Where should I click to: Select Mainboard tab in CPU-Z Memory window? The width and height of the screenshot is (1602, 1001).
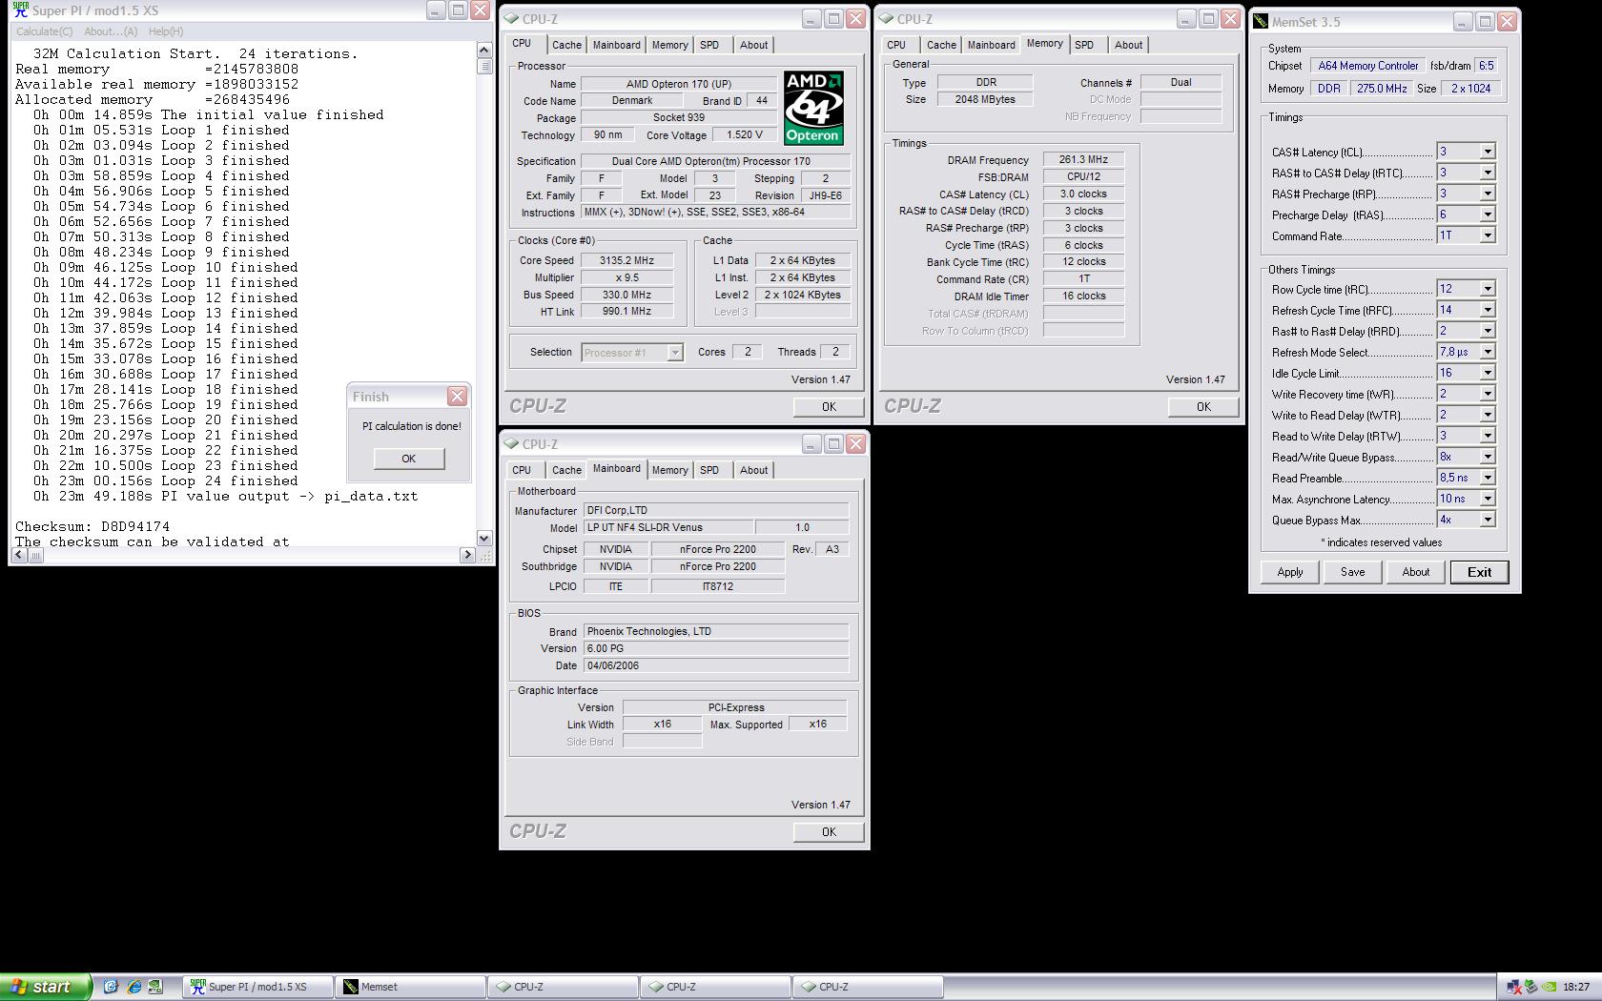pos(992,45)
